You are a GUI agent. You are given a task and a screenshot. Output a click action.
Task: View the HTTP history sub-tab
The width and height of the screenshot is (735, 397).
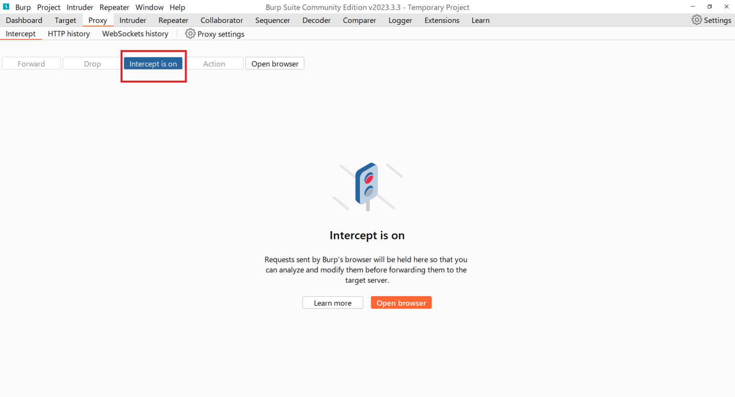(69, 34)
